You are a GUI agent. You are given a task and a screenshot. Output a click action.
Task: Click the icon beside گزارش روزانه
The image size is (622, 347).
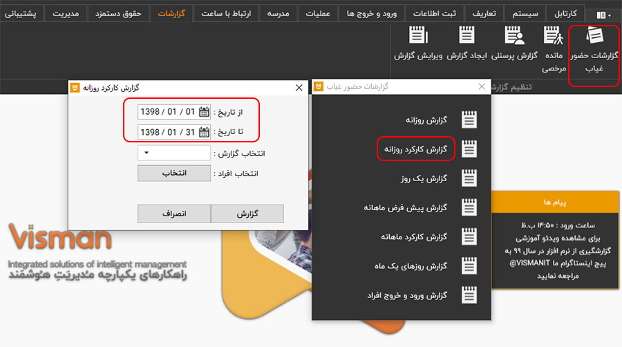coord(469,120)
